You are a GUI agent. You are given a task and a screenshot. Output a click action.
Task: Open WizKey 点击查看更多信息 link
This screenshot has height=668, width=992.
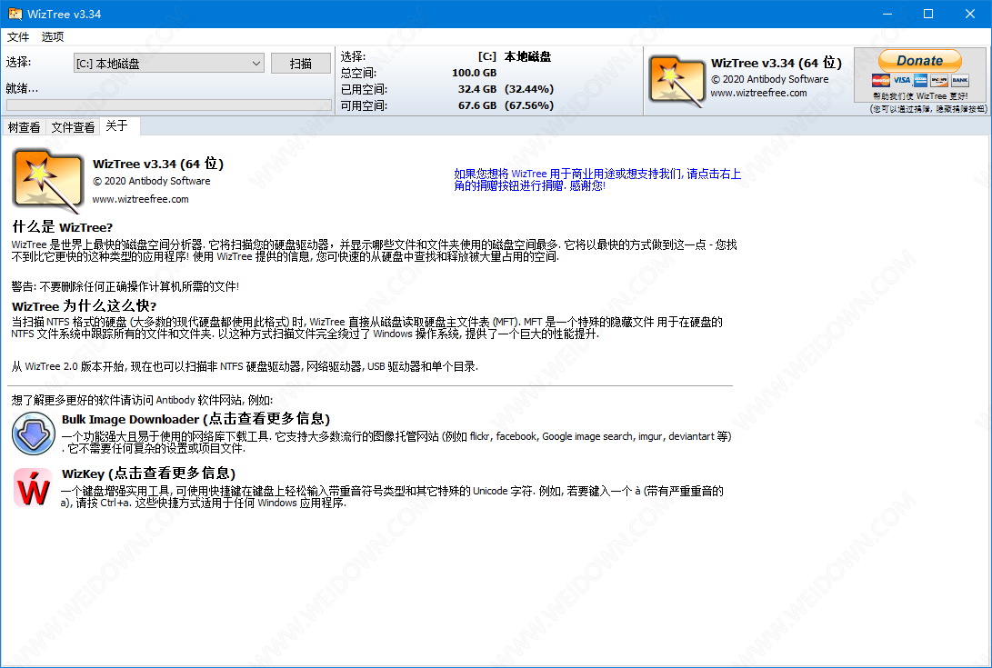click(149, 474)
